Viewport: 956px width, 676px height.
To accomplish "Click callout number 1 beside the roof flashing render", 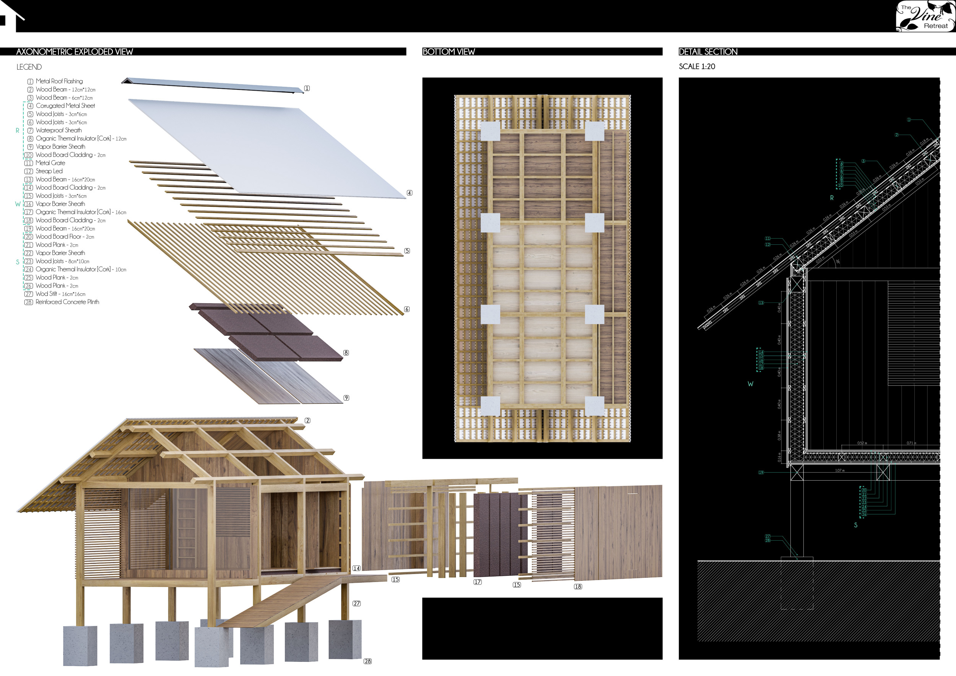I will tap(307, 88).
